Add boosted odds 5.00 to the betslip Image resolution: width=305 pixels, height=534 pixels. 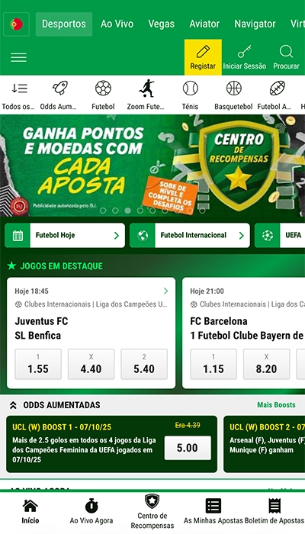[188, 448]
